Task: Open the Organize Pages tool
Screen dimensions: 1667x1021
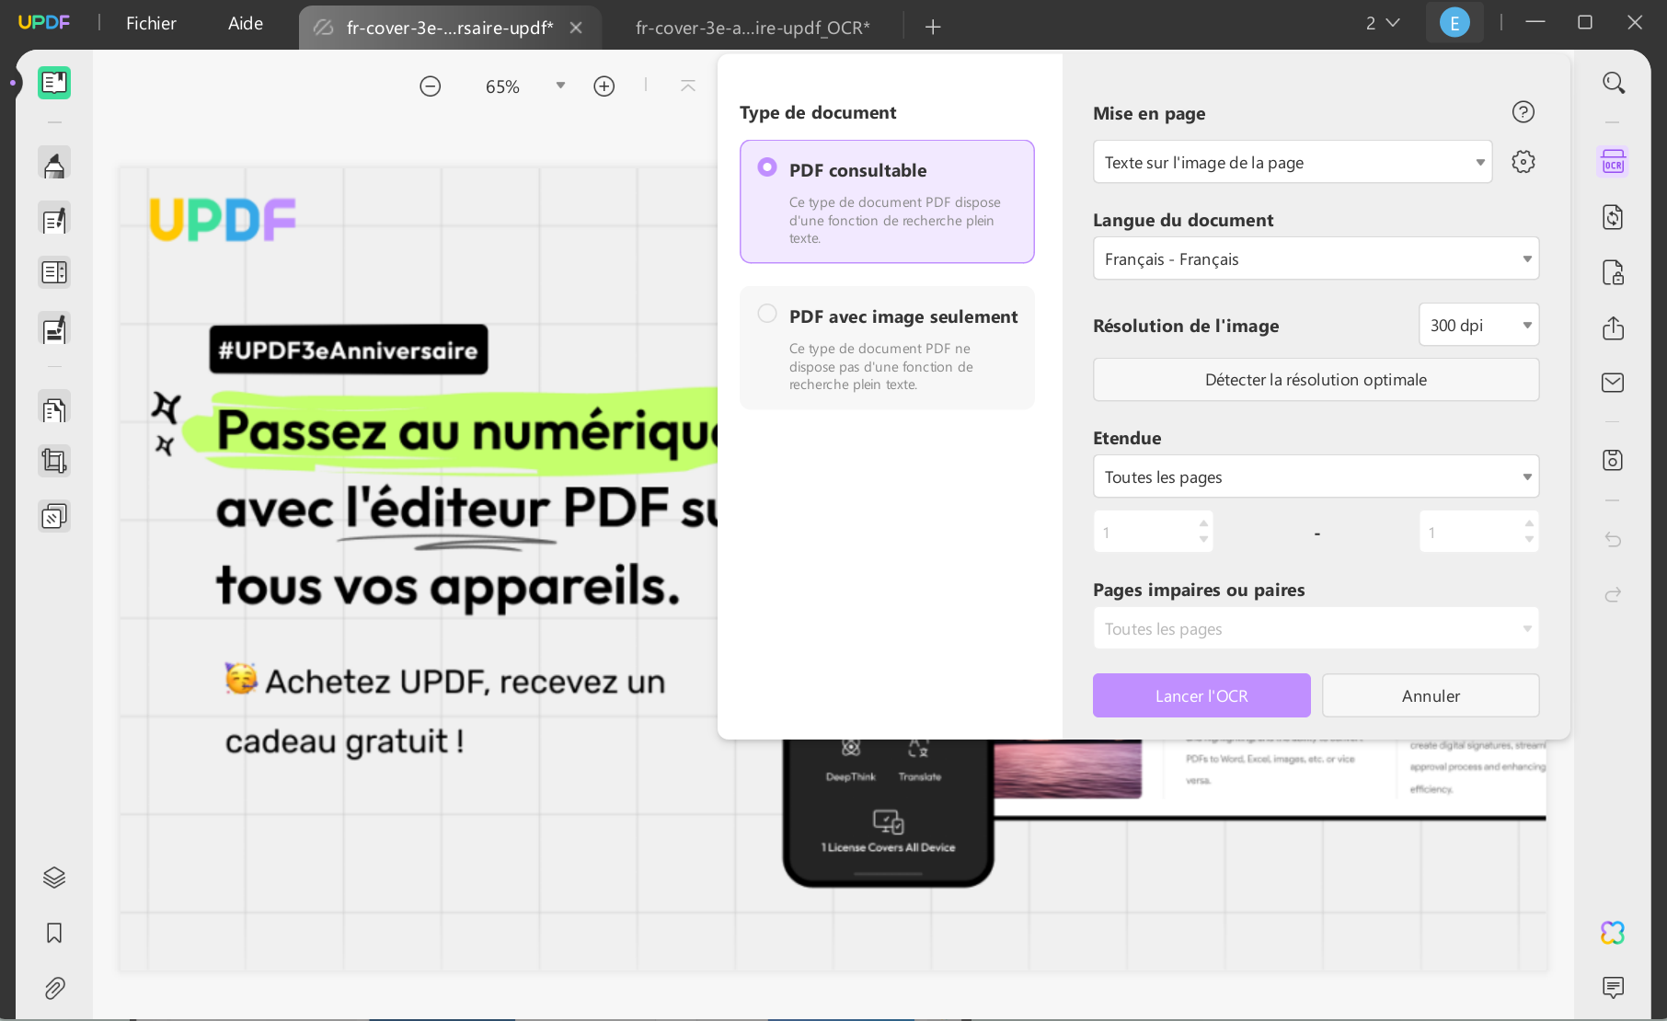Action: click(54, 408)
